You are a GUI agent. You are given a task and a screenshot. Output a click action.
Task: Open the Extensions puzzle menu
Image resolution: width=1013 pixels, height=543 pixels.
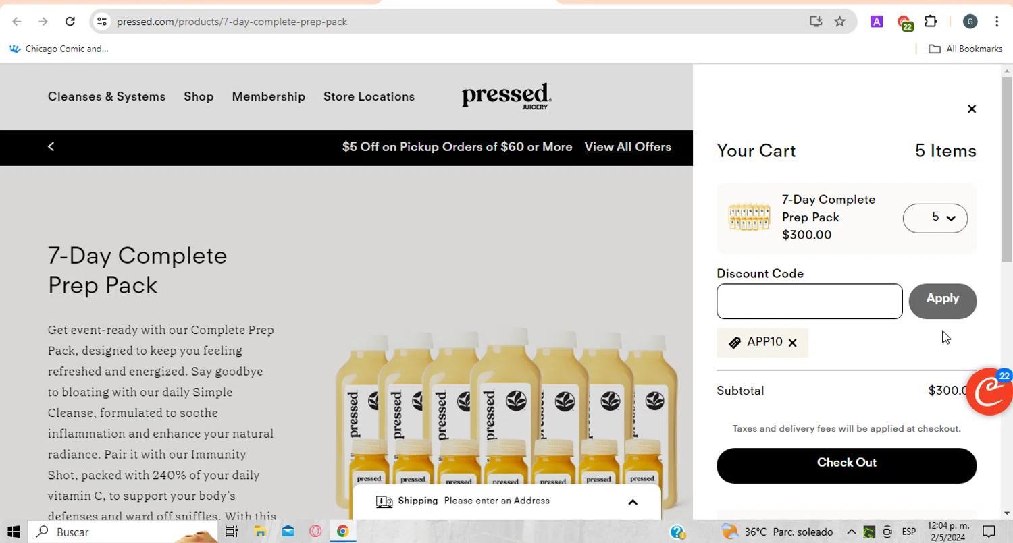tap(931, 22)
